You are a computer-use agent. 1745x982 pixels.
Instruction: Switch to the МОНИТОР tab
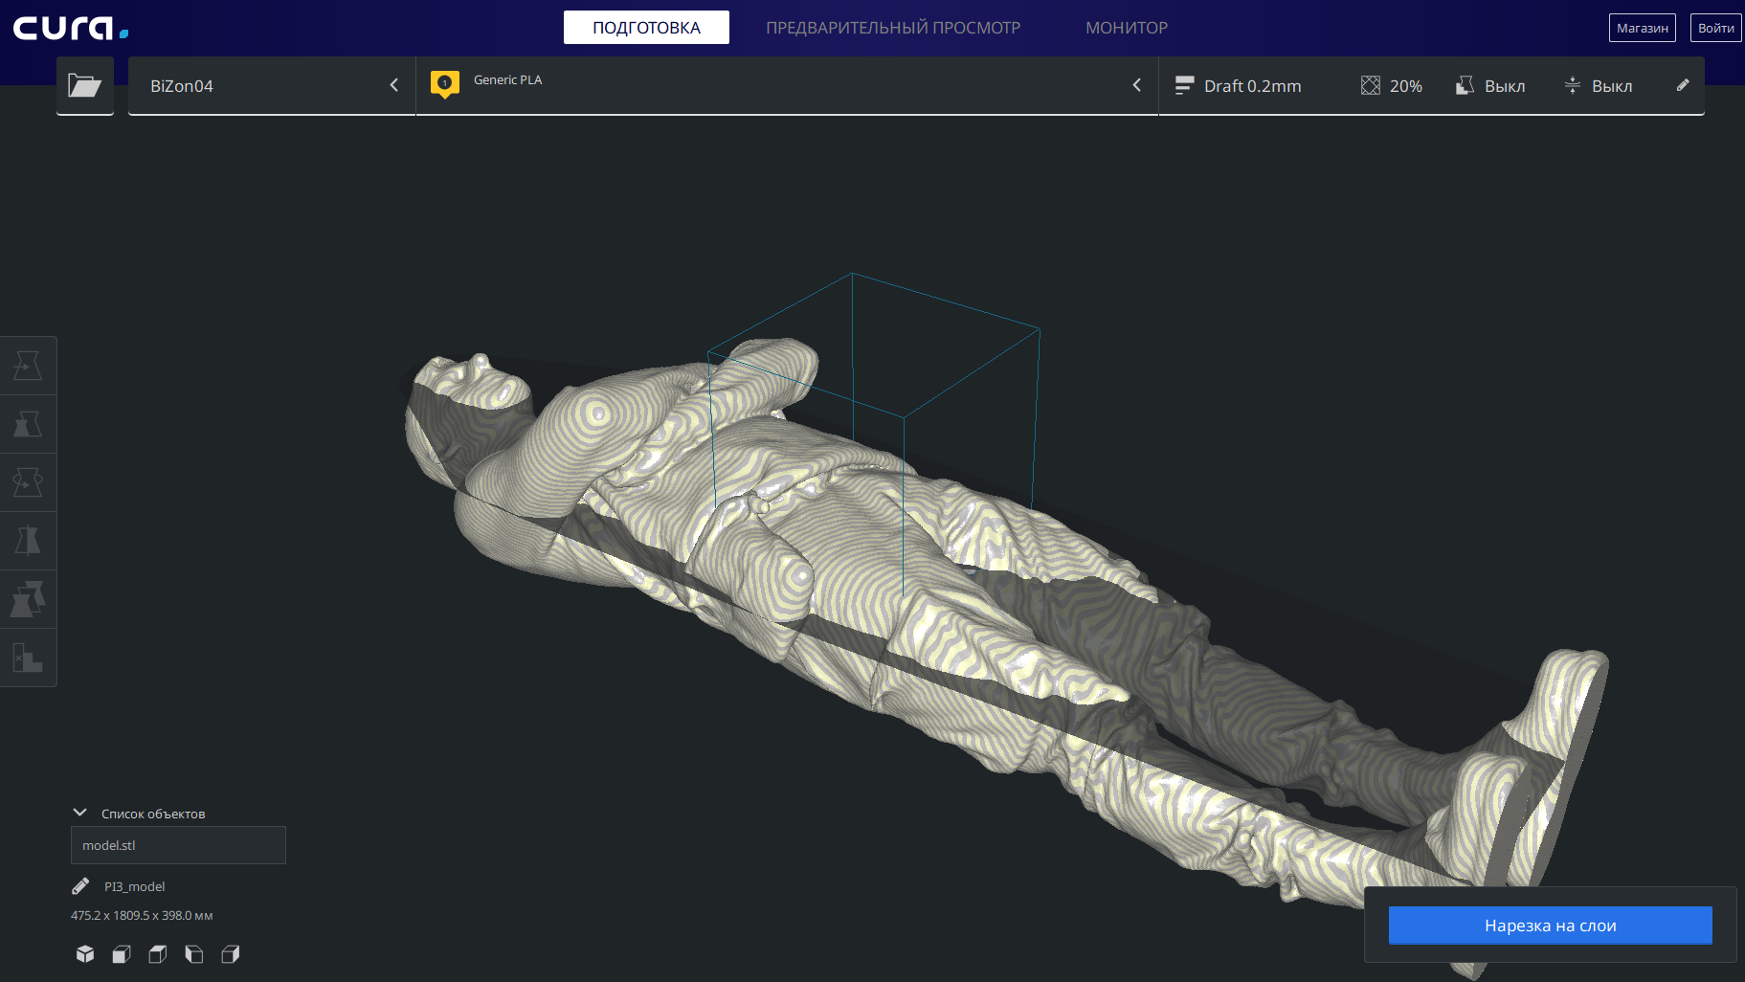tap(1127, 28)
